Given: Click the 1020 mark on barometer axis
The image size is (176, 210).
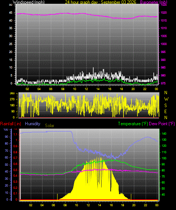Looking at the screenshot, I should (164, 13).
